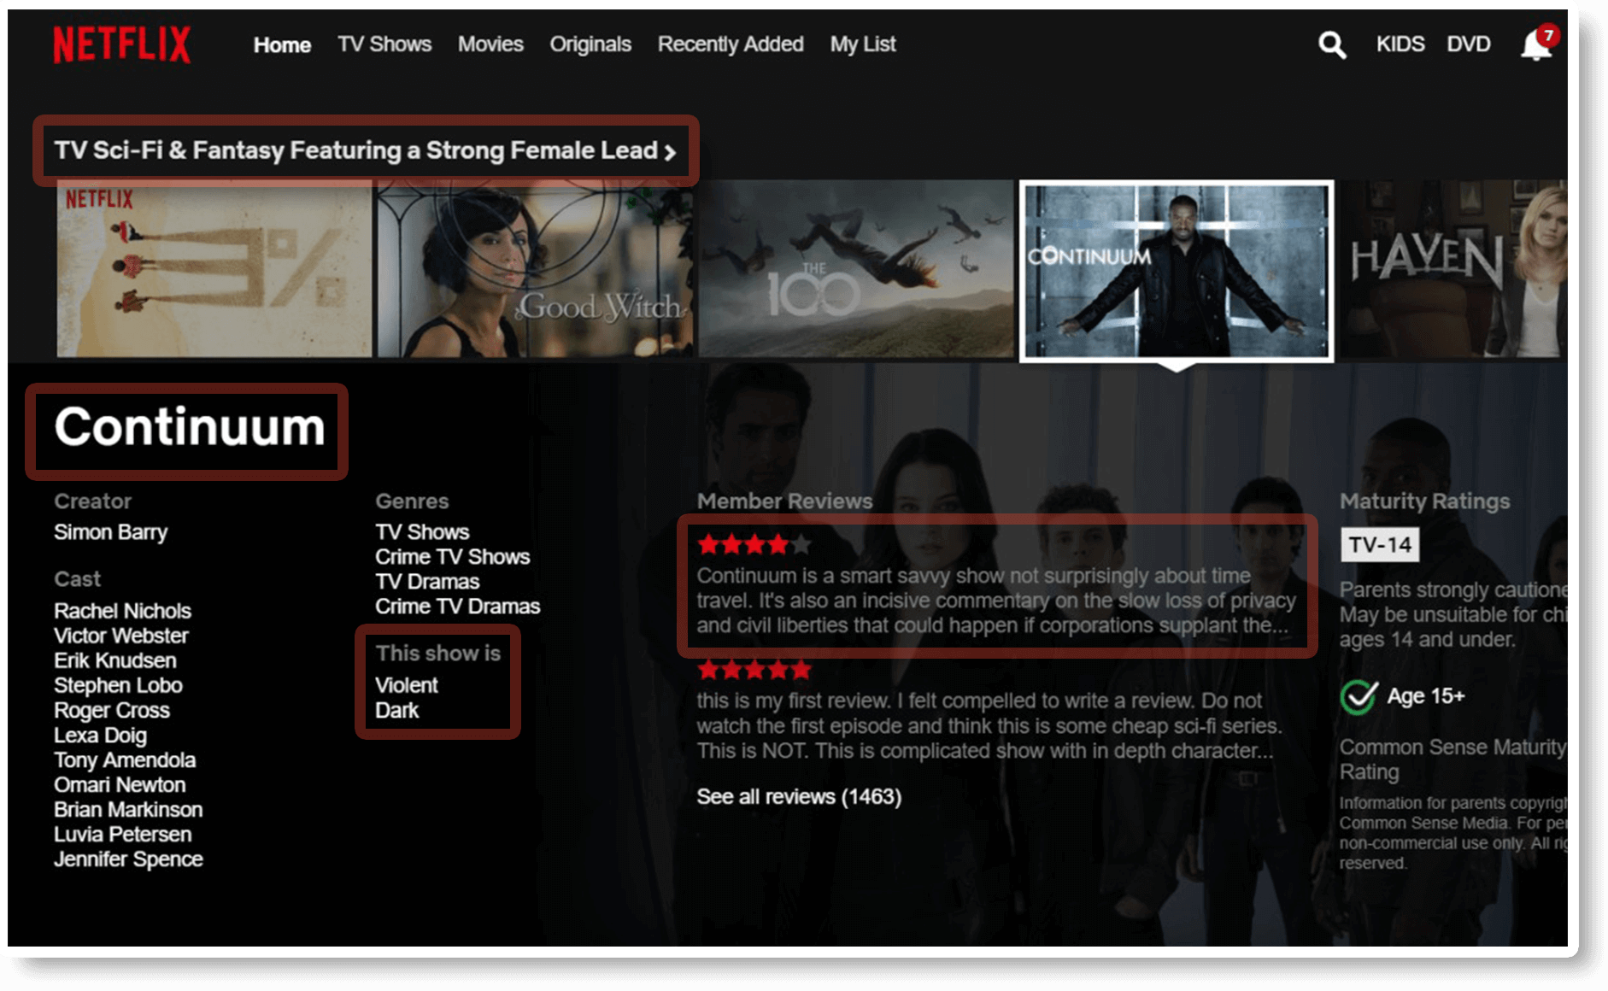
Task: Open the Movies menu item
Action: pos(490,44)
